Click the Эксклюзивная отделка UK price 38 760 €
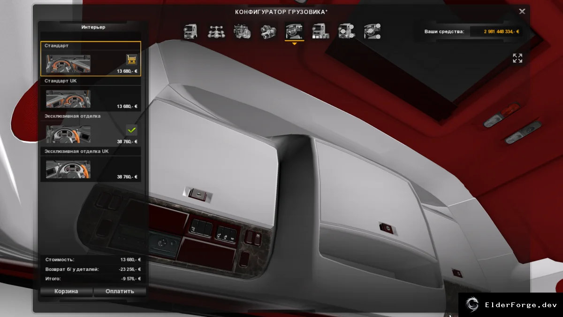Screen dimensions: 563x317 tap(127, 177)
